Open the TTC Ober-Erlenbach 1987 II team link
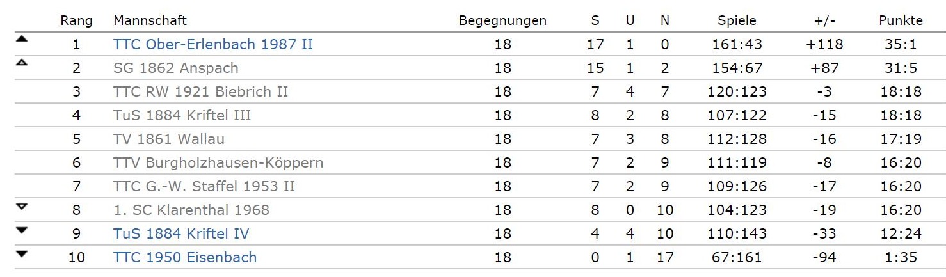Screen dimensions: 946x277 [x=213, y=44]
